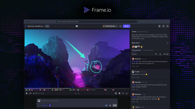Click the Send comment button
The width and height of the screenshot is (195, 109).
[x=115, y=105]
